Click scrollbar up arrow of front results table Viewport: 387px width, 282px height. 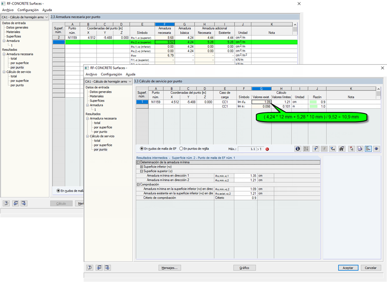click(x=378, y=89)
